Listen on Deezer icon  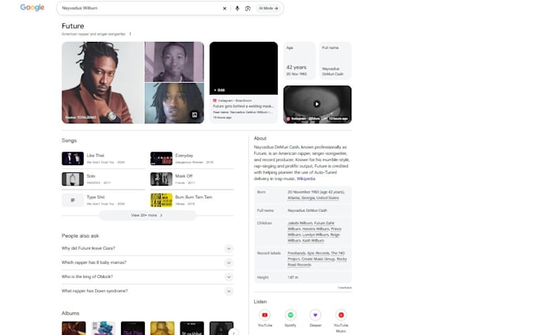(x=316, y=315)
